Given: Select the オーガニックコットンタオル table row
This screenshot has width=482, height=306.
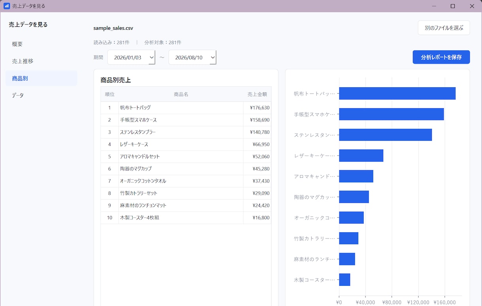Looking at the screenshot, I should [186, 181].
